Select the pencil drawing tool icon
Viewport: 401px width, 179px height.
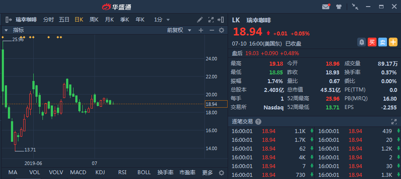200,20
